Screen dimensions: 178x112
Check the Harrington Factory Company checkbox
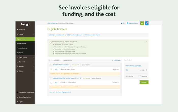coord(50,78)
